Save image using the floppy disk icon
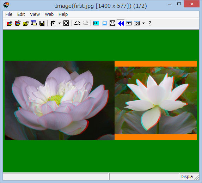Screen dimensions: 202x183 42,23
